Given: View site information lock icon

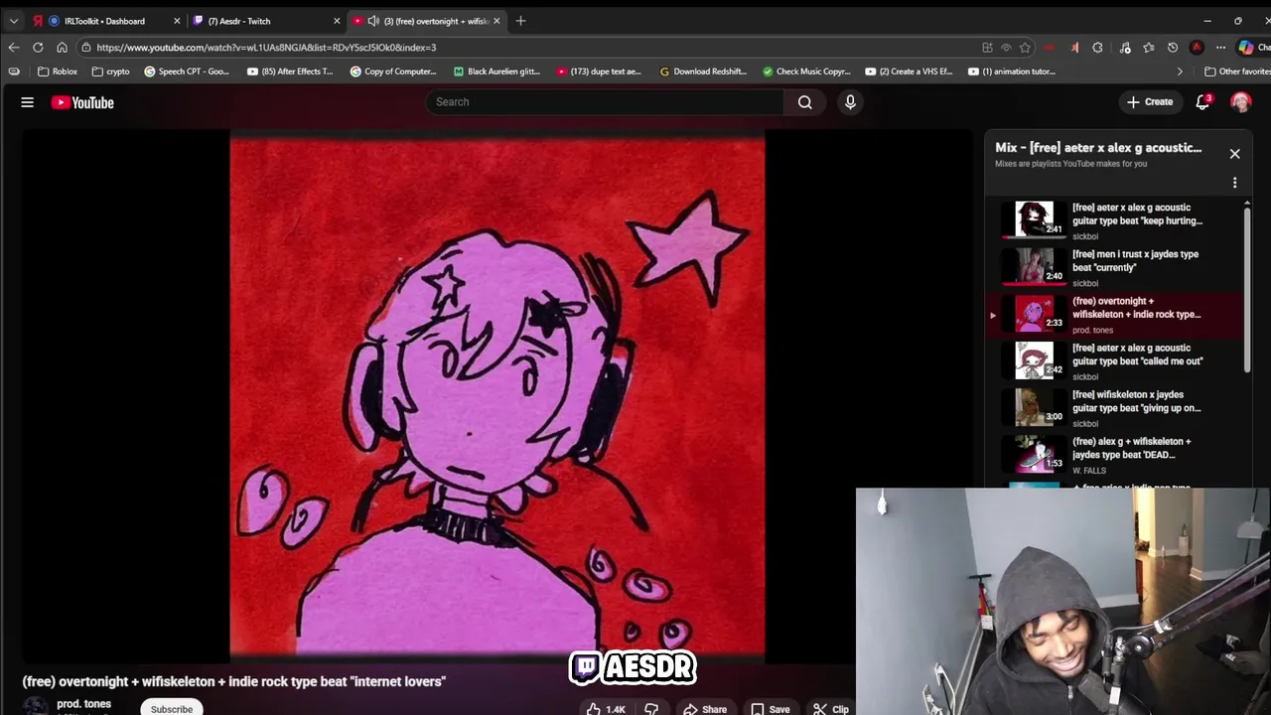Looking at the screenshot, I should [86, 47].
